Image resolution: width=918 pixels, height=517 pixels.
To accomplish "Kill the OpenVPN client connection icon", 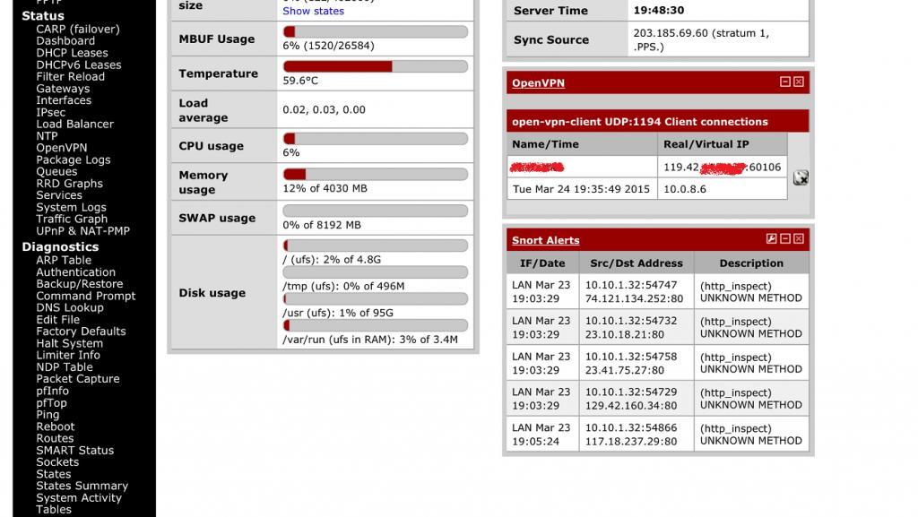I will (x=801, y=177).
